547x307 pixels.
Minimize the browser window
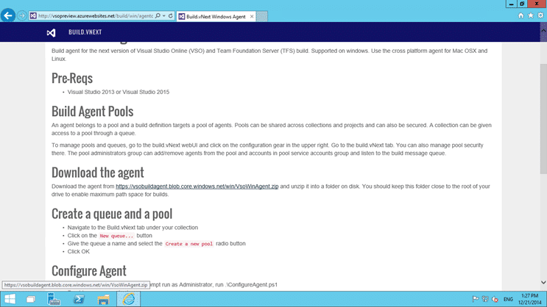pyautogui.click(x=511, y=4)
